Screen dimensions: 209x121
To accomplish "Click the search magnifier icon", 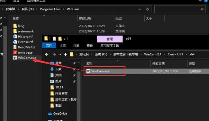I will (202, 9).
